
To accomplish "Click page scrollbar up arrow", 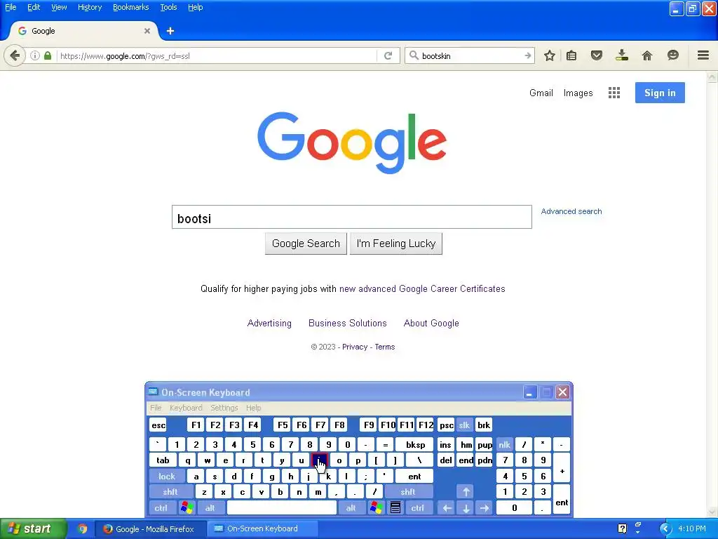I will (712, 77).
